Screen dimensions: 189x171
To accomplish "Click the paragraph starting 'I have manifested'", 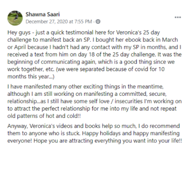I will coord(94,101).
